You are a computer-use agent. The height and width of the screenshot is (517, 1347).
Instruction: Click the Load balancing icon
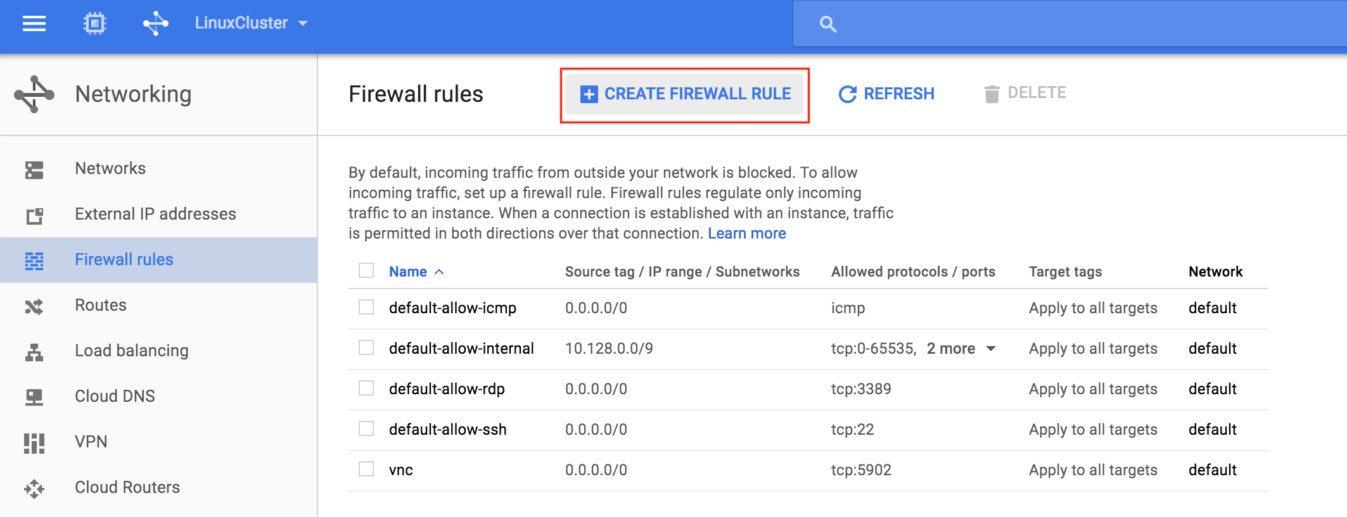(34, 351)
